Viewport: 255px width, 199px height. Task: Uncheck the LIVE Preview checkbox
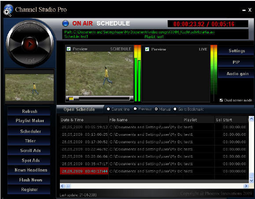[x=147, y=49]
